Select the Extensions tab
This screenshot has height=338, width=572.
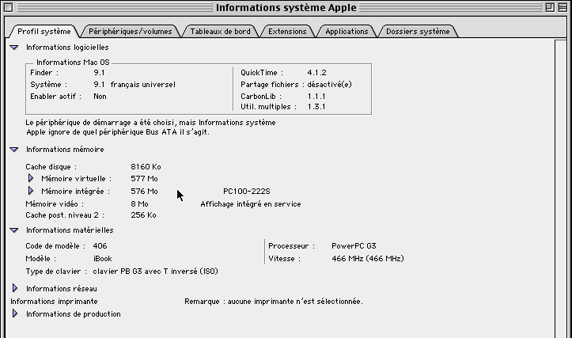[287, 32]
